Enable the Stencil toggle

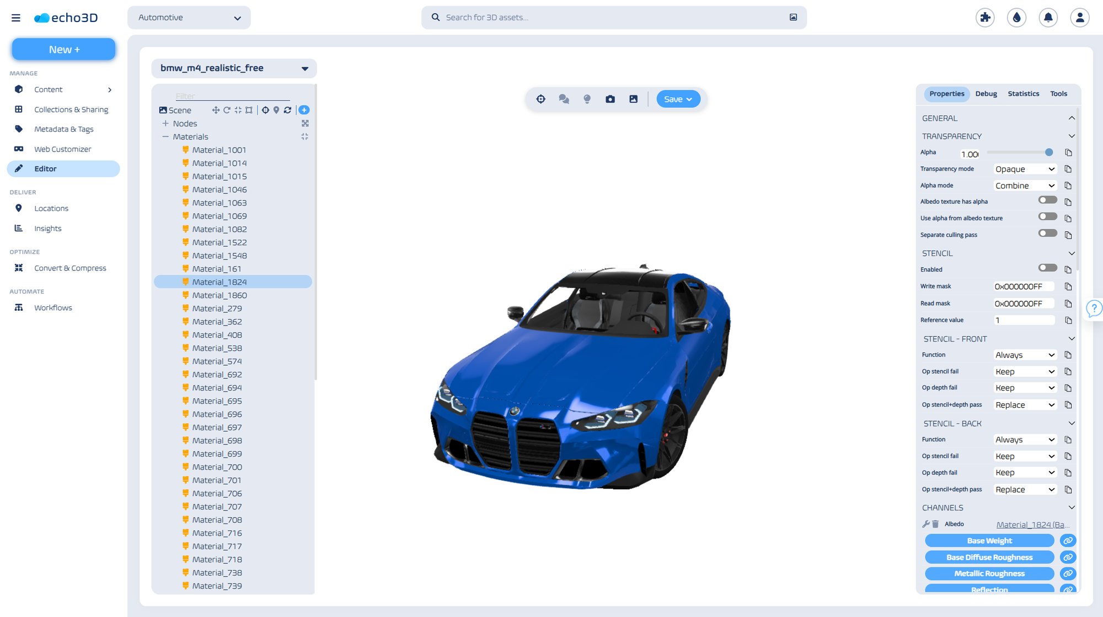(x=1047, y=268)
